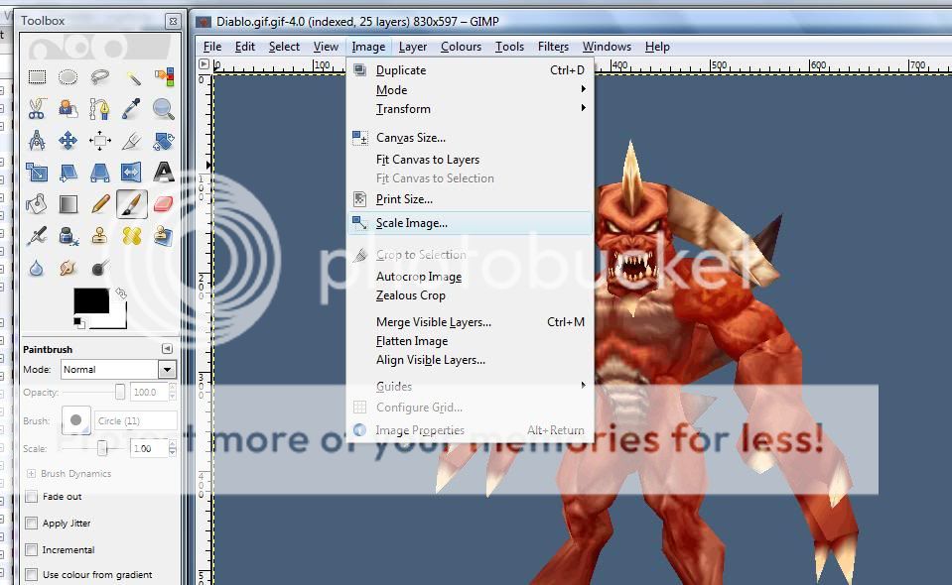952x585 pixels.
Task: Open the Paintbrush tool options menu arrow
Action: (x=167, y=349)
